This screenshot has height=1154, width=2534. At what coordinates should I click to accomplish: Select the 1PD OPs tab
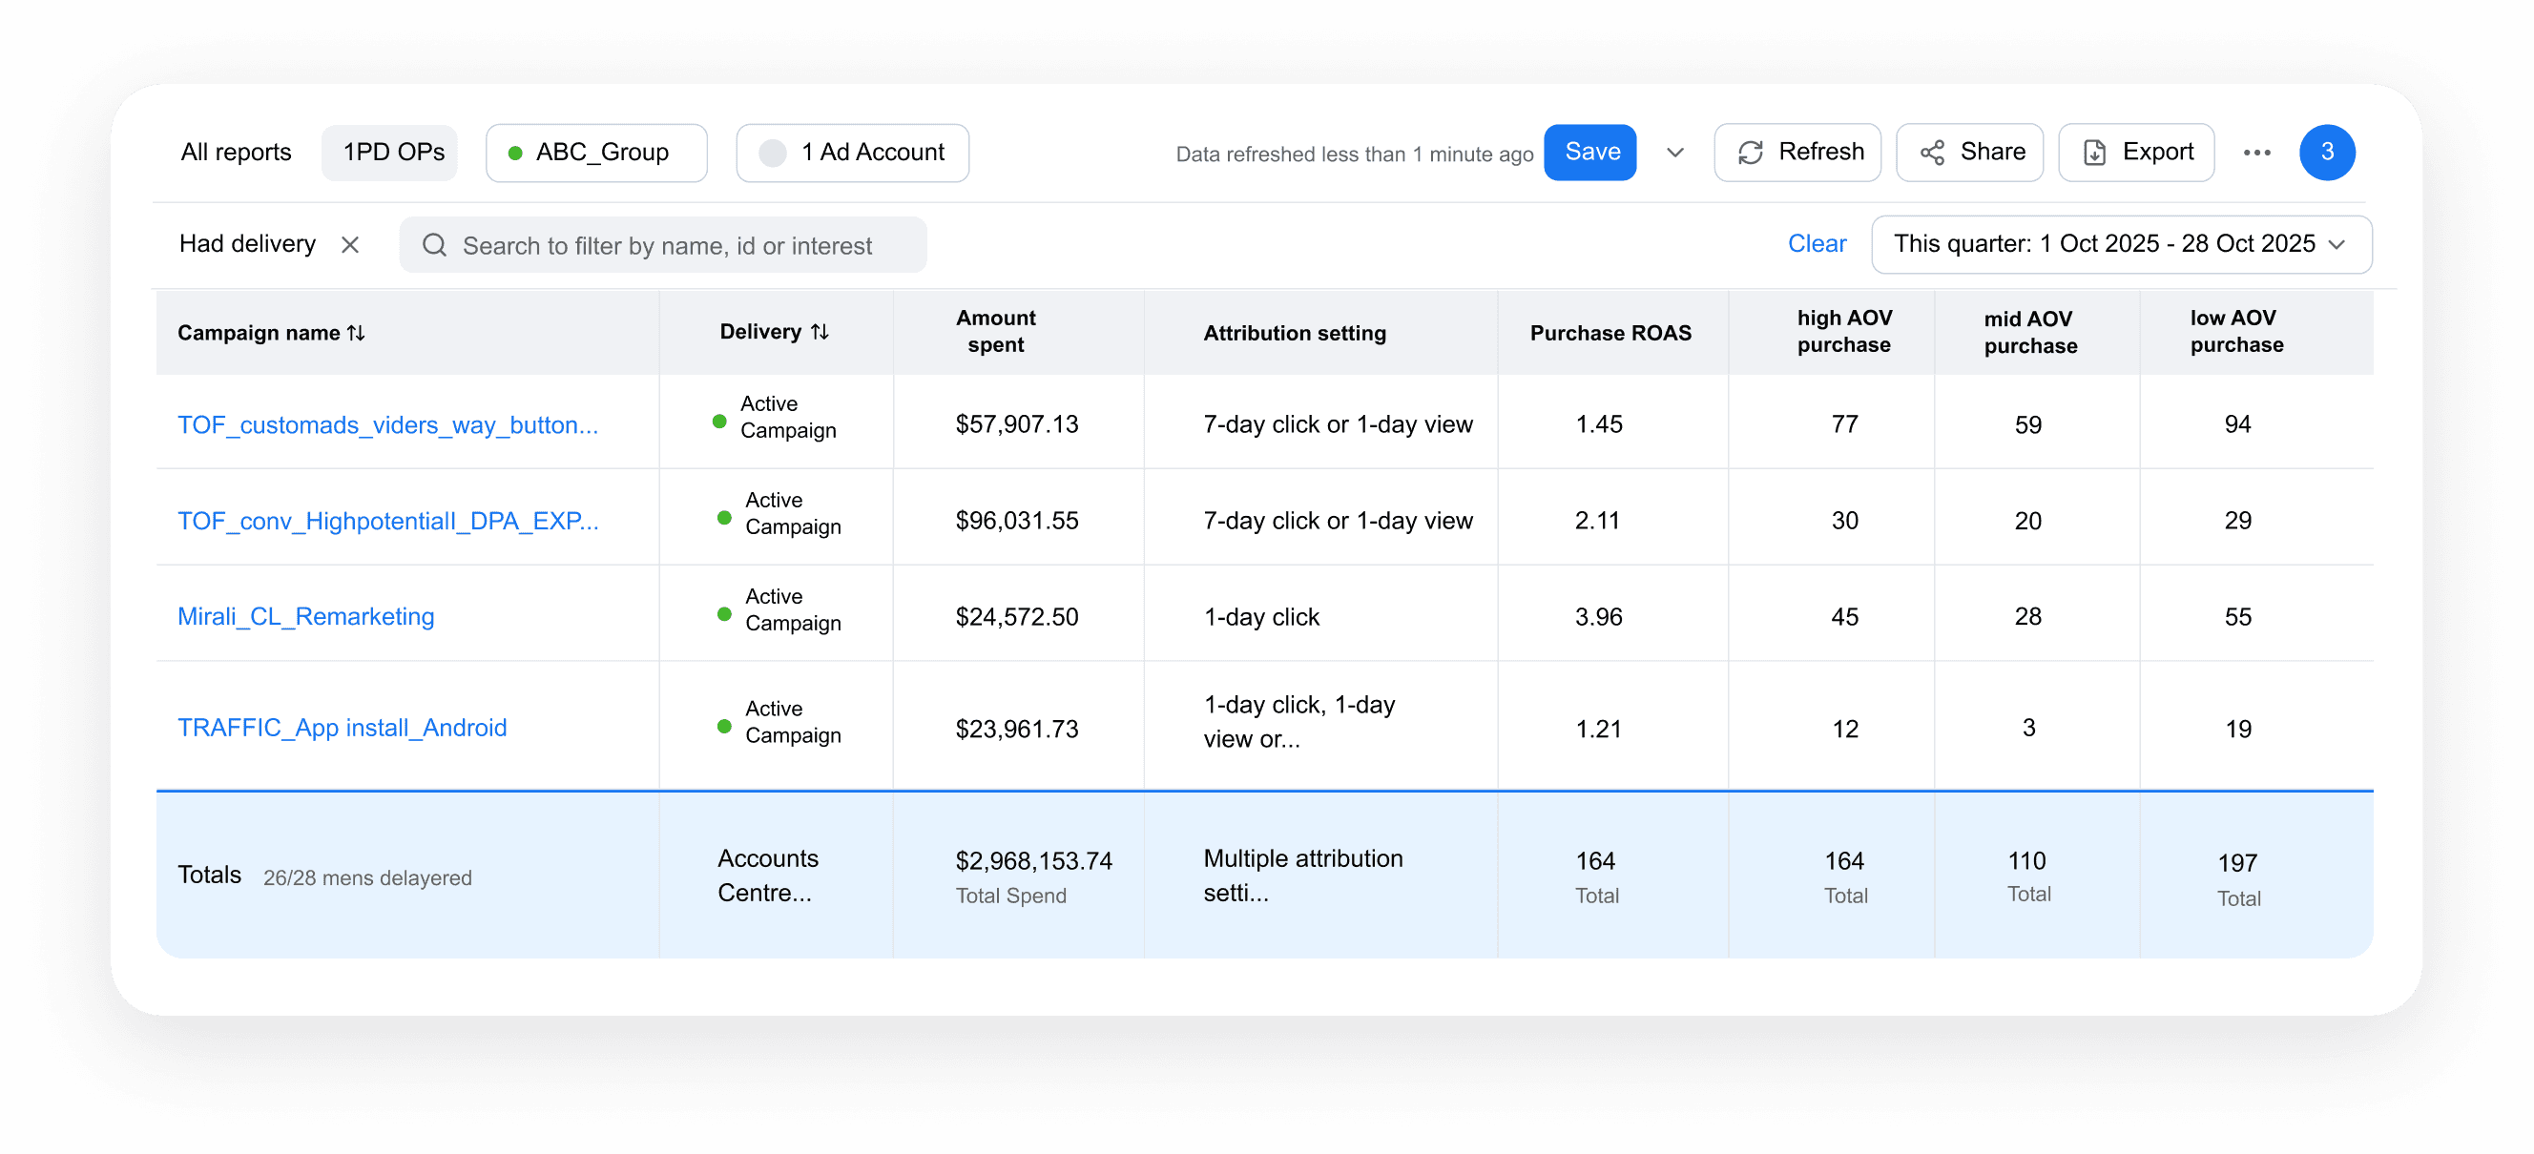392,153
